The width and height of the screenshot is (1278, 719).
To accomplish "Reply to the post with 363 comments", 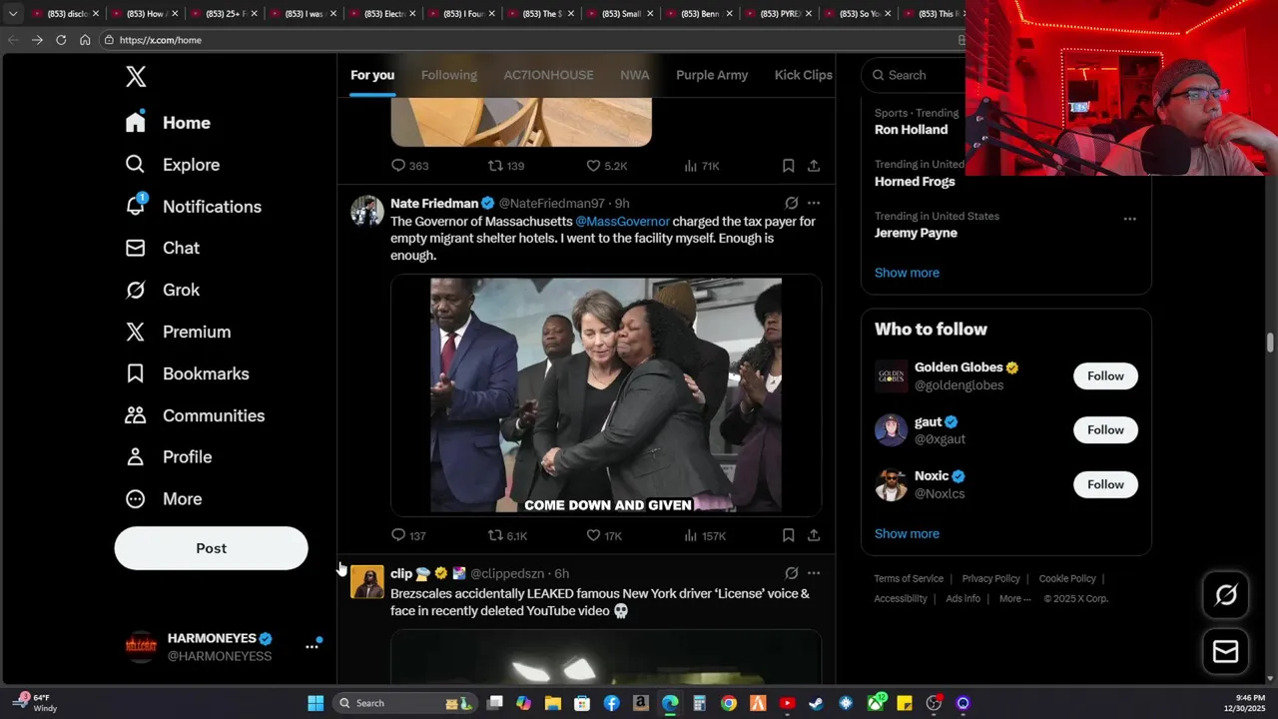I will 409,166.
